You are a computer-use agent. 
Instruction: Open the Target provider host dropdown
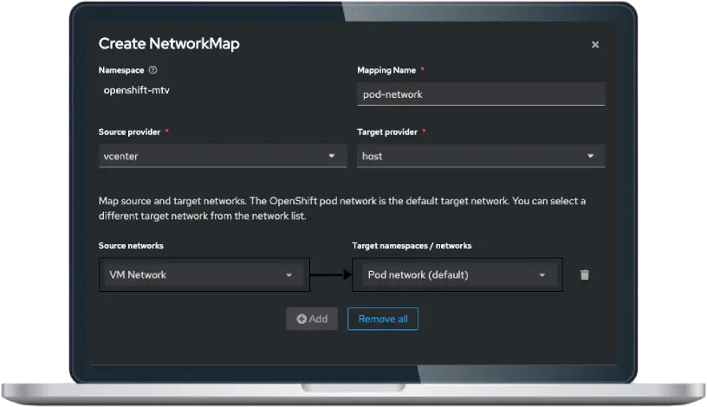pos(481,156)
